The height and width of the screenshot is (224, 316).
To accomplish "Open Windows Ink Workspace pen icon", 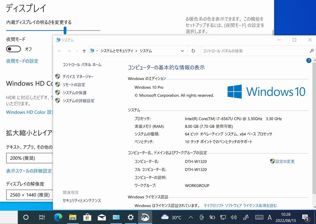I will (246, 217).
